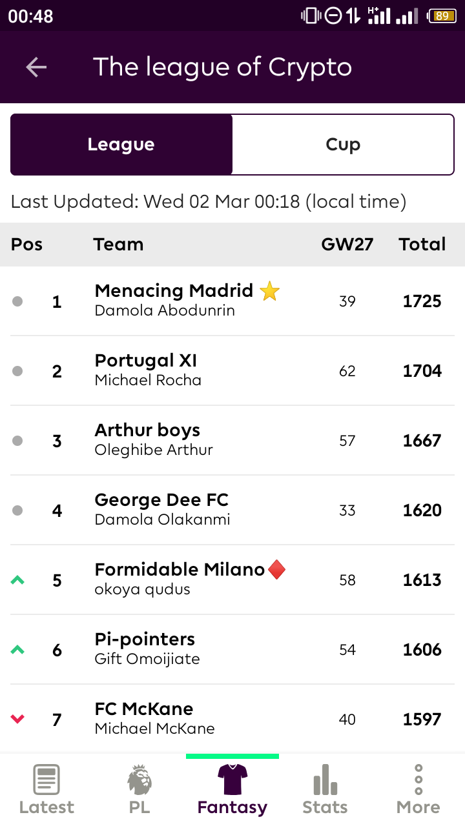465x826 pixels.
Task: Open Arthur boys team entry
Action: tap(232, 441)
